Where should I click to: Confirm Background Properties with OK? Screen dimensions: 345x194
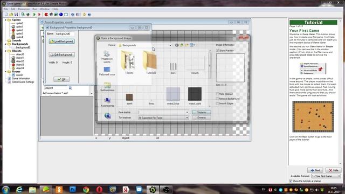coord(61,79)
